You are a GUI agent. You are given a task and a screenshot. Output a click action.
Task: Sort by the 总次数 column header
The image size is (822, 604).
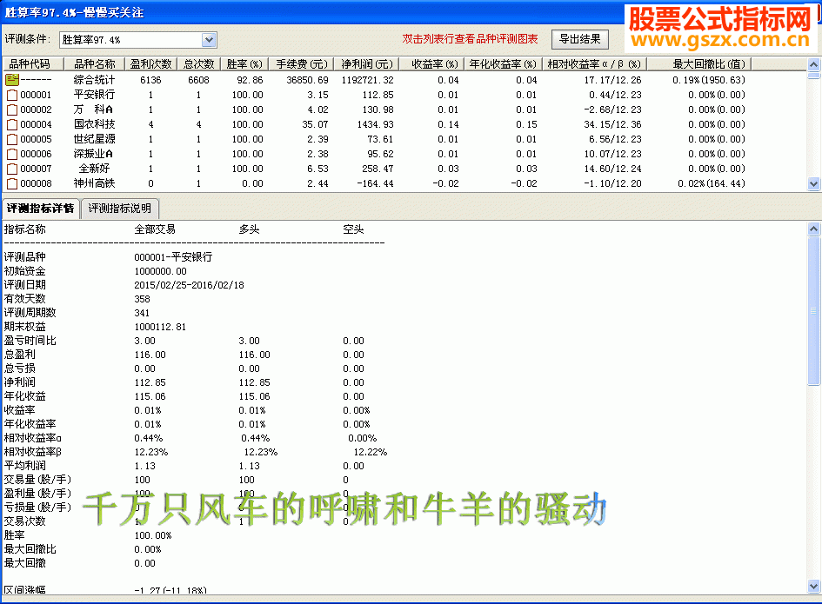tap(198, 64)
